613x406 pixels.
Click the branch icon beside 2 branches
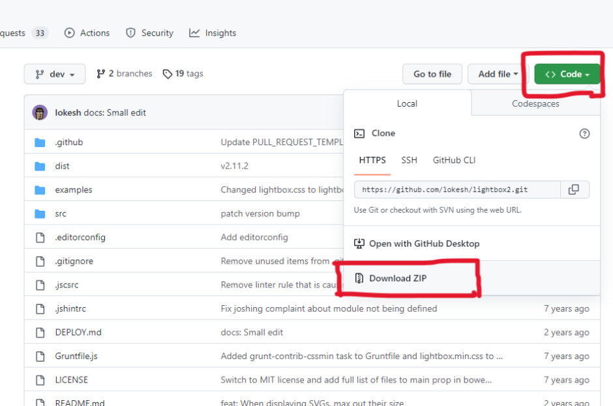point(101,74)
